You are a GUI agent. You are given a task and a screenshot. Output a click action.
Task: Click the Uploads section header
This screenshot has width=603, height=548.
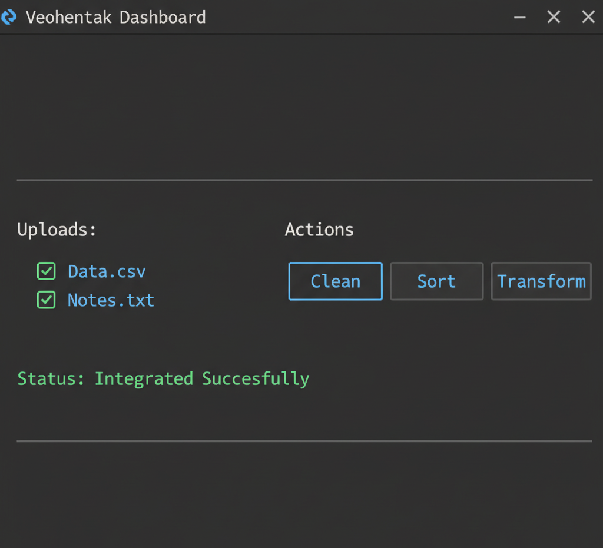click(x=57, y=230)
